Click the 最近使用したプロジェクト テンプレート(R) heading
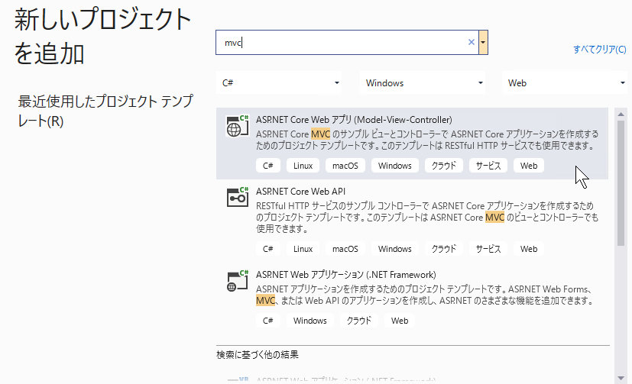Image resolution: width=632 pixels, height=384 pixels. point(105,111)
